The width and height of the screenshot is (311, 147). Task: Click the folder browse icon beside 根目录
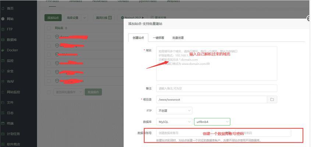[x=272, y=100]
